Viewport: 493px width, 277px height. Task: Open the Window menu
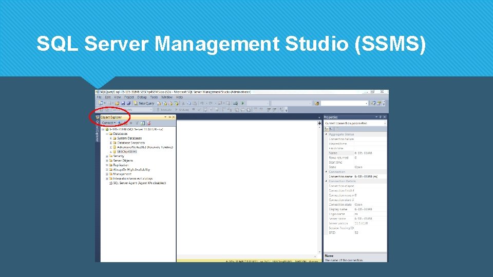pos(166,97)
